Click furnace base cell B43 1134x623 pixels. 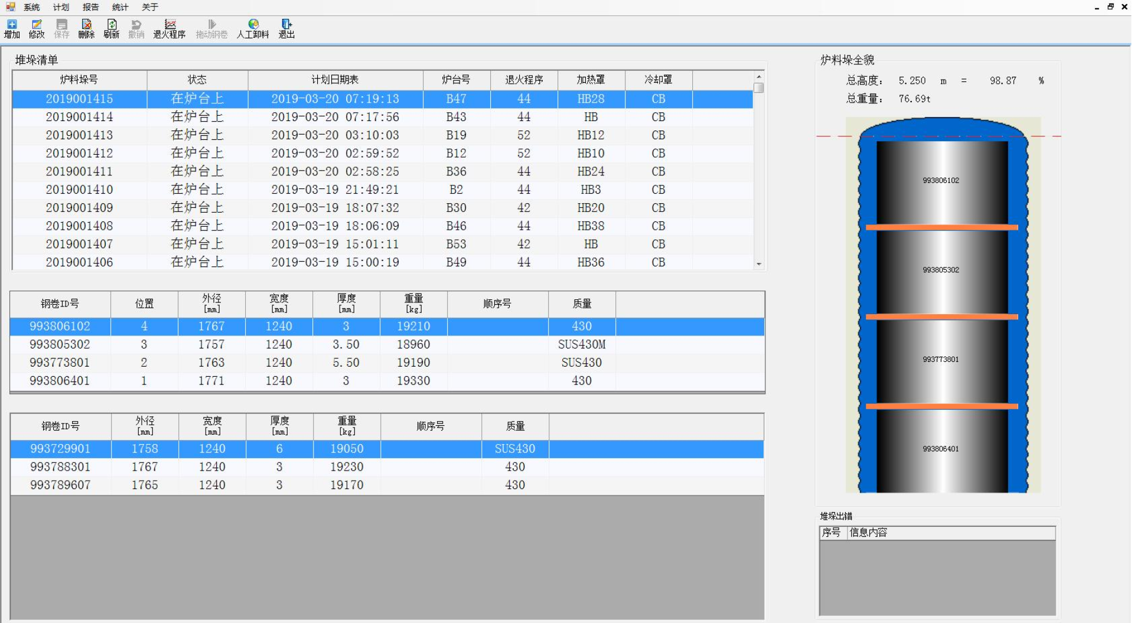456,117
